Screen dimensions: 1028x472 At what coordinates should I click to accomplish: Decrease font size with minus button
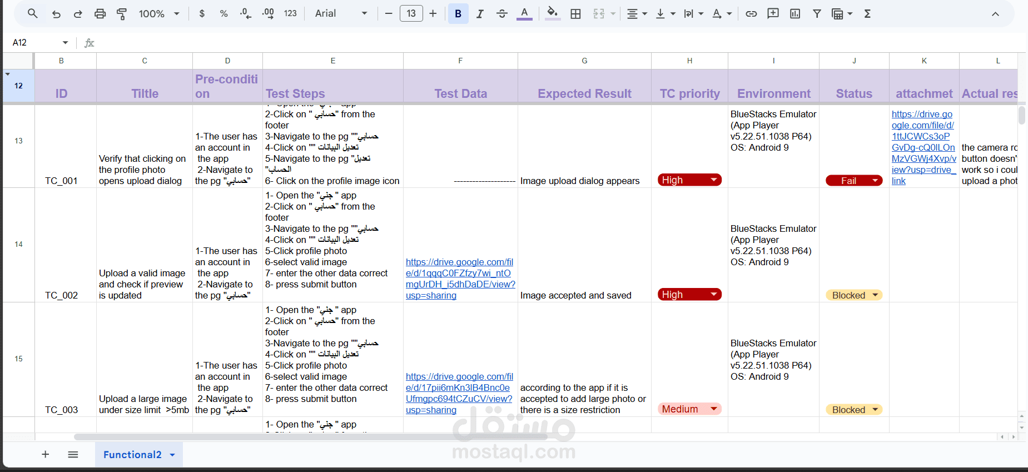coord(389,13)
